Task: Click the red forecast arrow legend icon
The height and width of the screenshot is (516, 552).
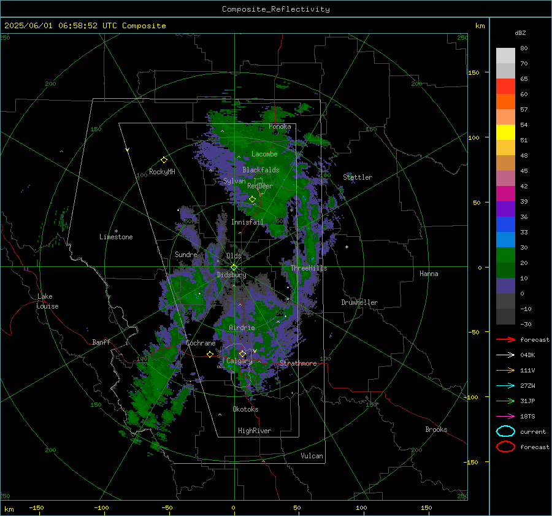Action: 505,339
